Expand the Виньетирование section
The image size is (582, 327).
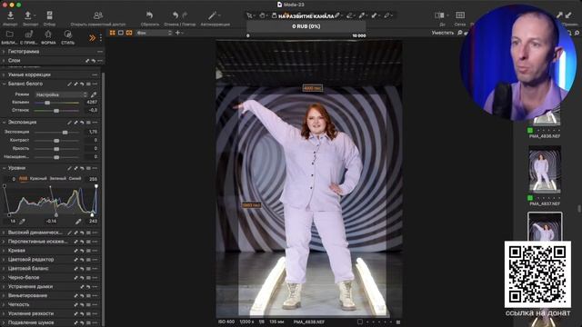pos(4,295)
